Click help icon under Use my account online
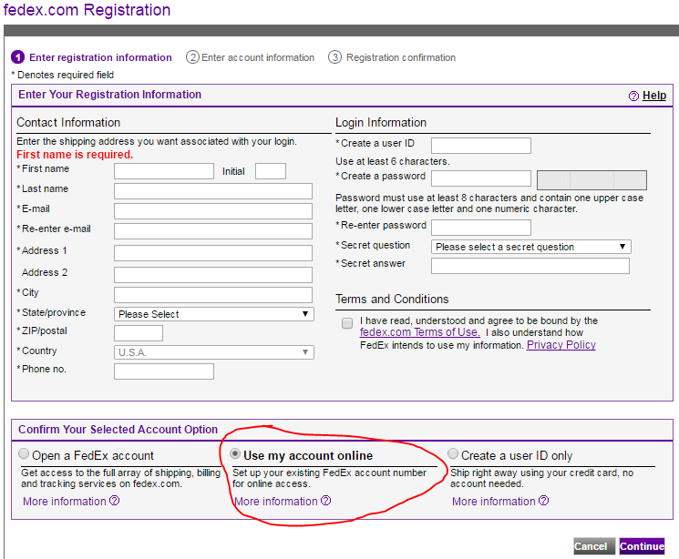Screen dimensions: 679x559 click(325, 501)
